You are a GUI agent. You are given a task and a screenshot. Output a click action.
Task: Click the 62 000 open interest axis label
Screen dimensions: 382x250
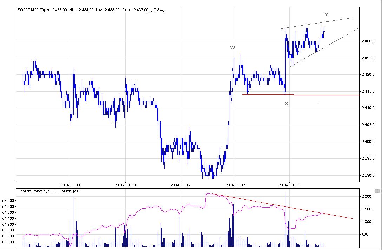8,200
